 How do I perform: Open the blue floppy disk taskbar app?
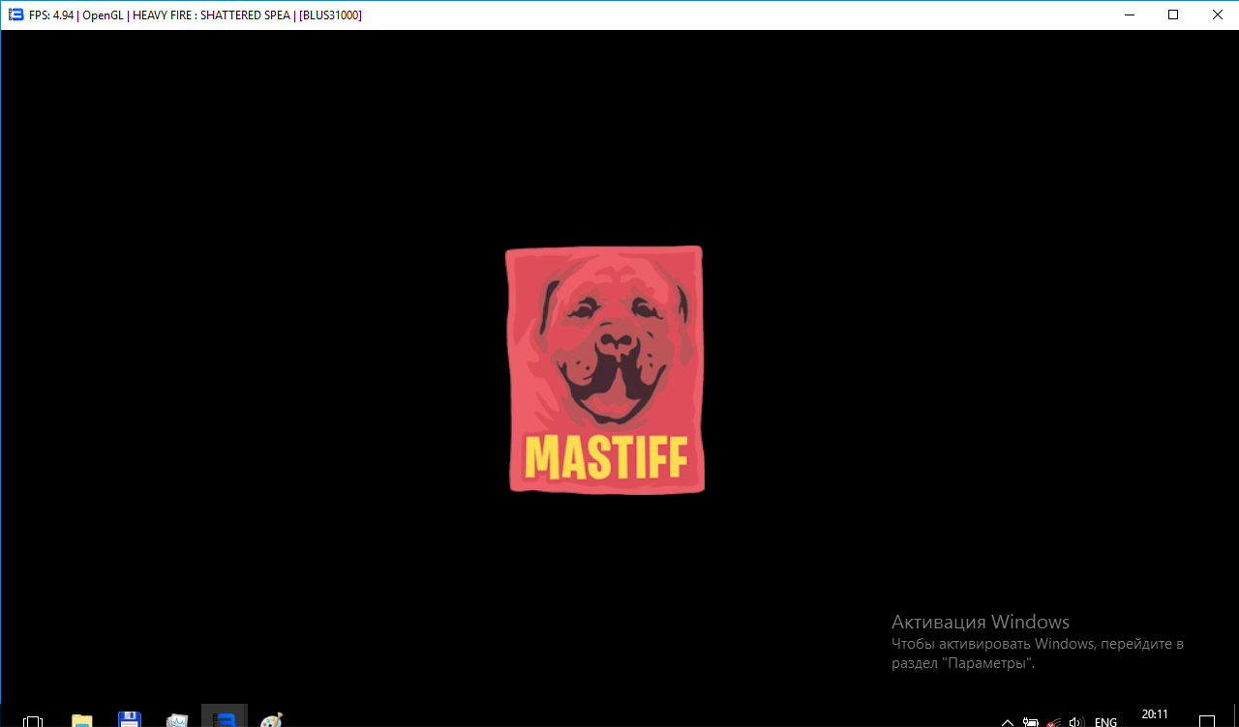coord(130,720)
